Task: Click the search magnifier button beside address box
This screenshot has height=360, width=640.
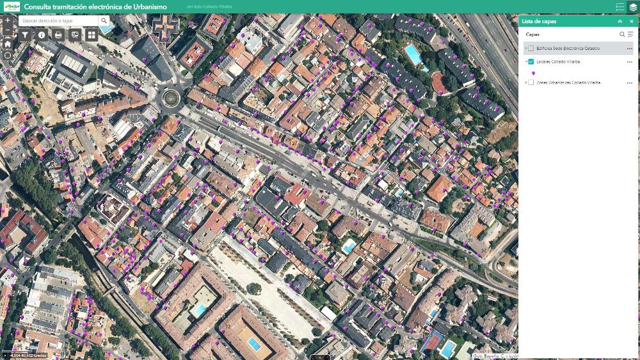Action: (x=104, y=21)
